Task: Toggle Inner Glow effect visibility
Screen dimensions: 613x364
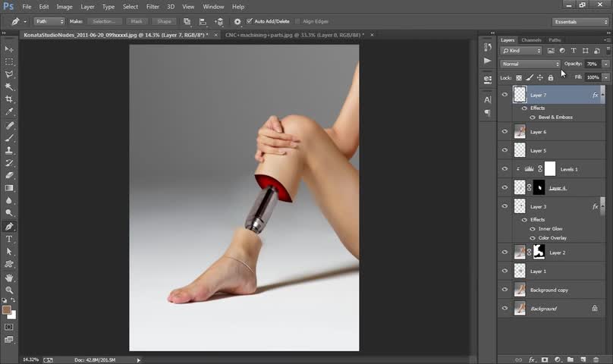Action: coord(533,229)
